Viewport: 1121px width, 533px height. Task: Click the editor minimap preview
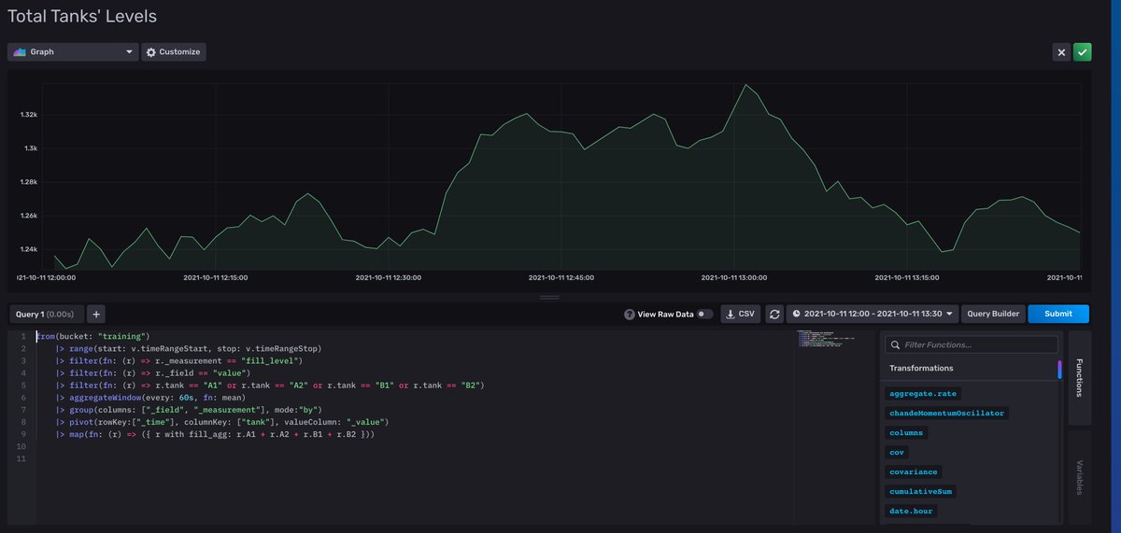829,340
